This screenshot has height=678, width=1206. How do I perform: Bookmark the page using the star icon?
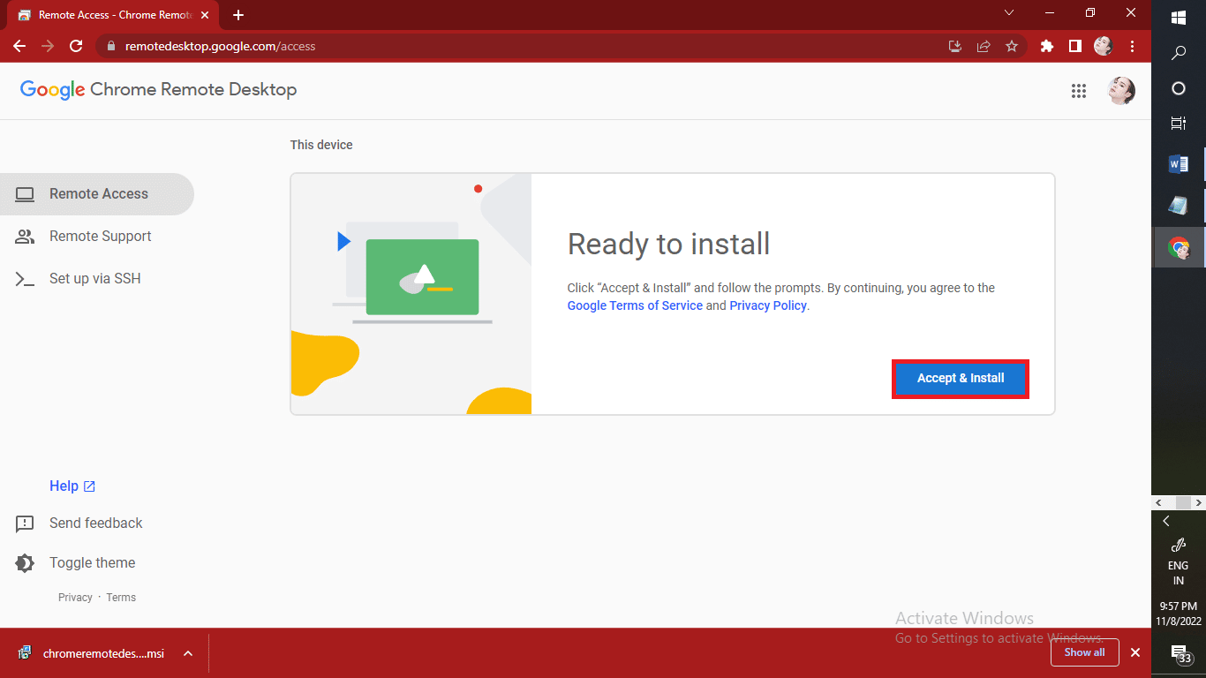click(x=1012, y=46)
